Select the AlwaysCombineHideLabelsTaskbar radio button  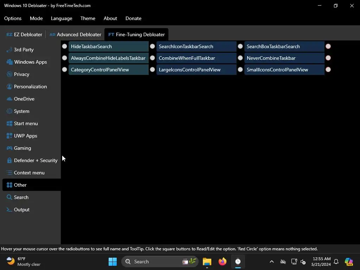pos(65,58)
